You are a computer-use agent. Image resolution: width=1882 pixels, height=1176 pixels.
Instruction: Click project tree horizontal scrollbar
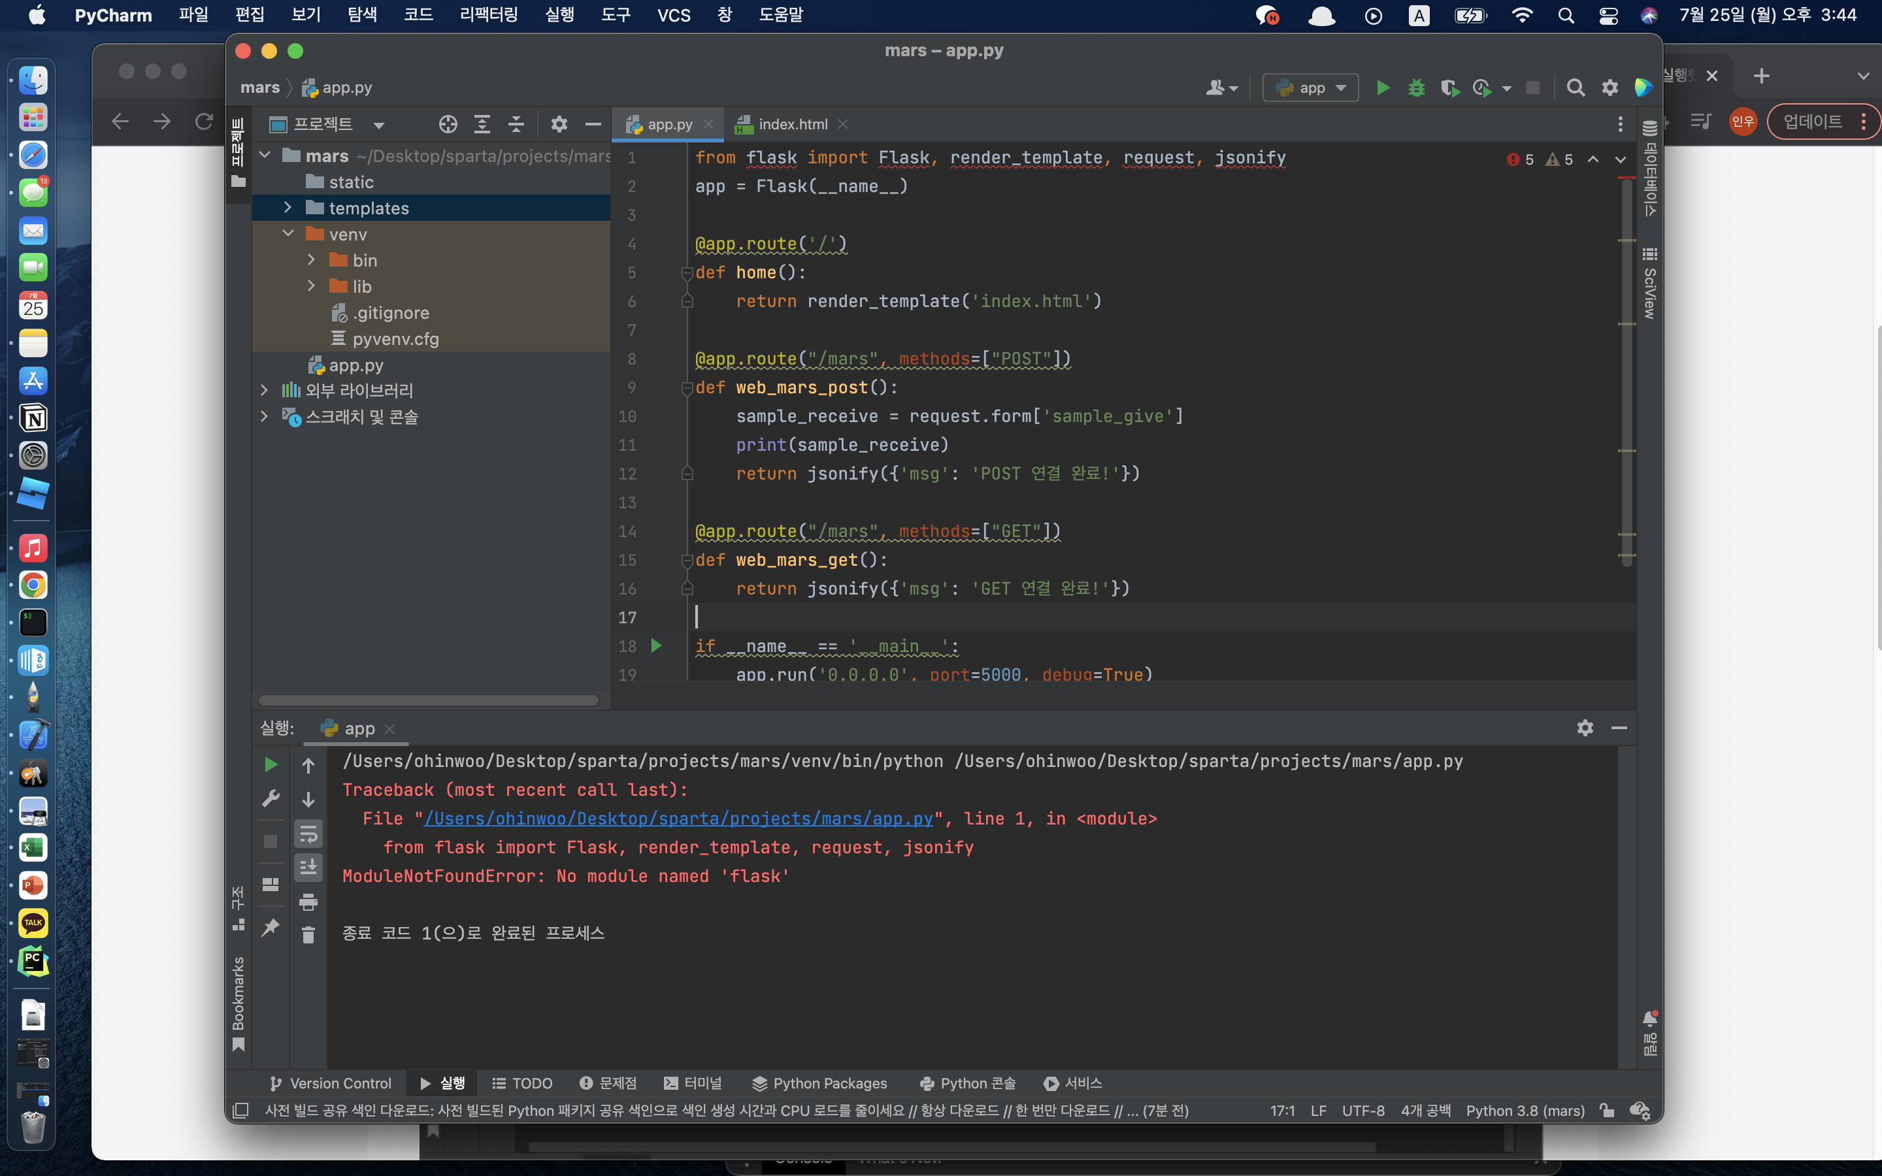click(x=429, y=700)
